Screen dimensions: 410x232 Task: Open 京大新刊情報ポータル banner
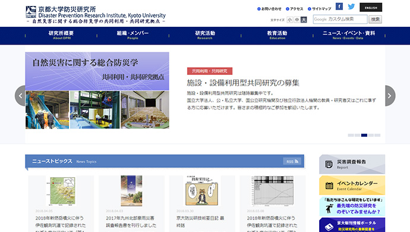pos(352,225)
